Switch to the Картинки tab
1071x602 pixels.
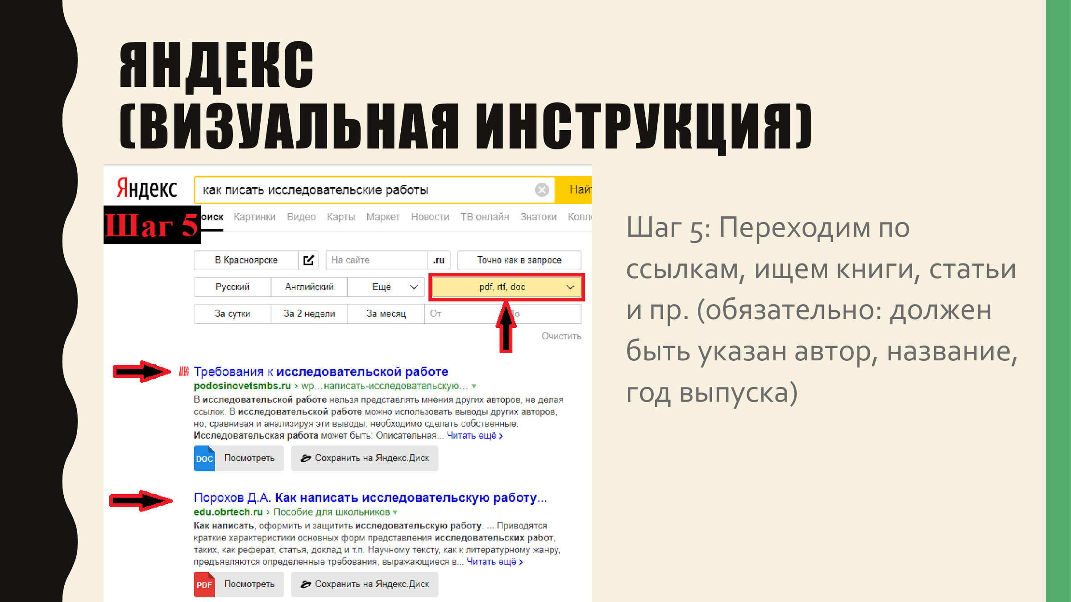pyautogui.click(x=254, y=217)
